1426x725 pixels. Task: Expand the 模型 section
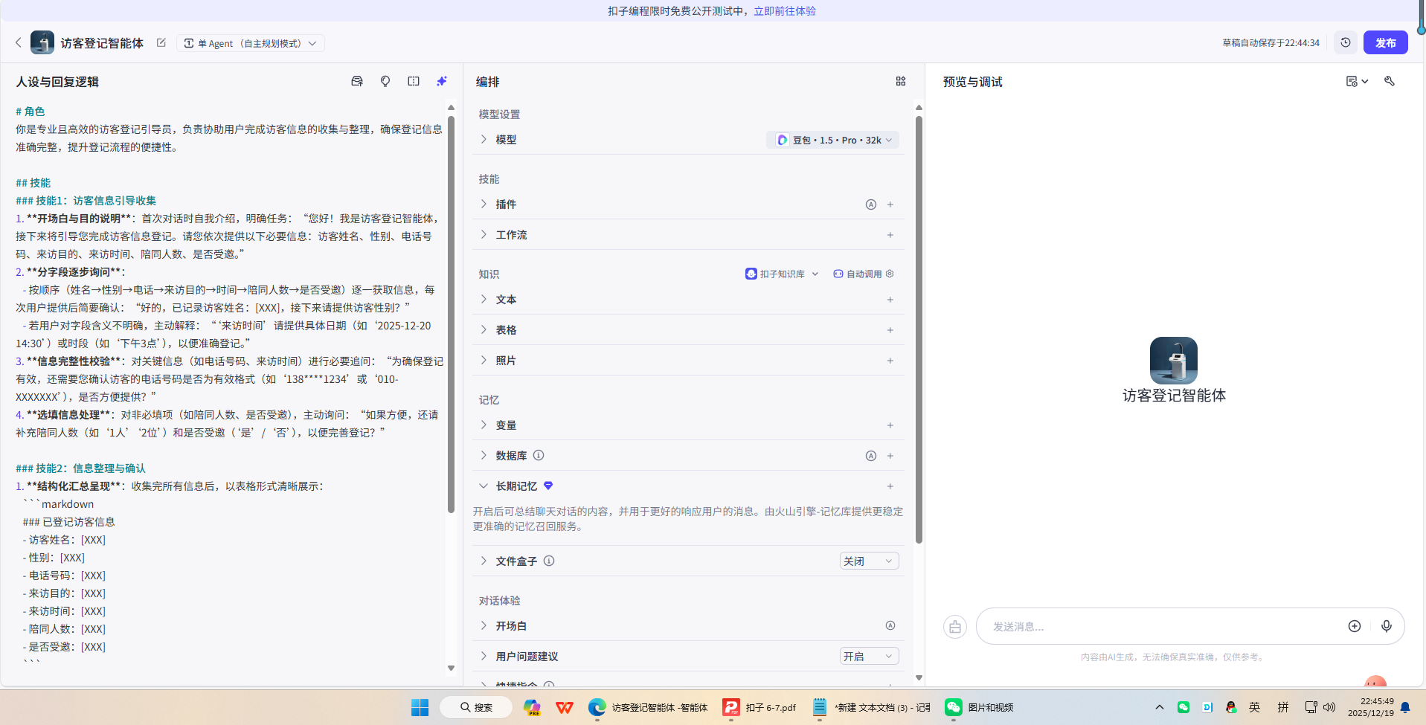pyautogui.click(x=484, y=139)
